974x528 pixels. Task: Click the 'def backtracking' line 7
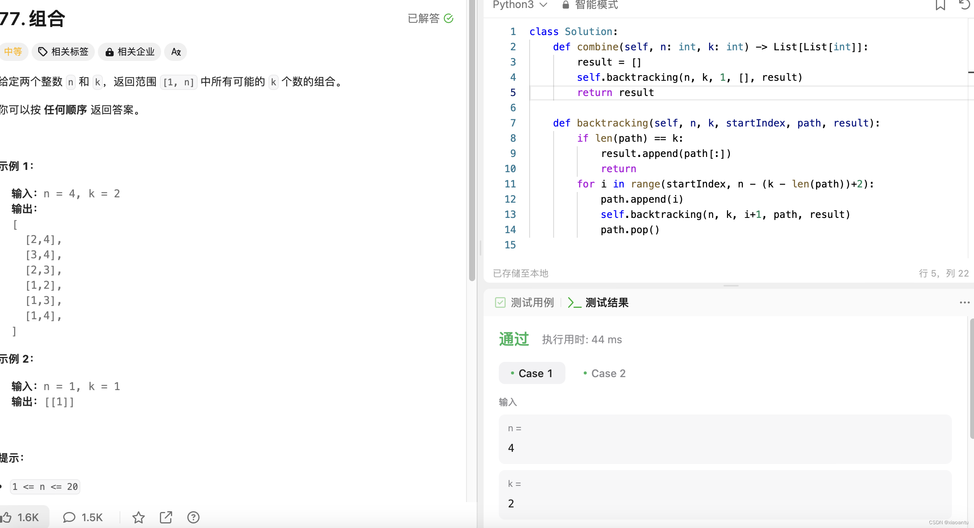(x=716, y=123)
